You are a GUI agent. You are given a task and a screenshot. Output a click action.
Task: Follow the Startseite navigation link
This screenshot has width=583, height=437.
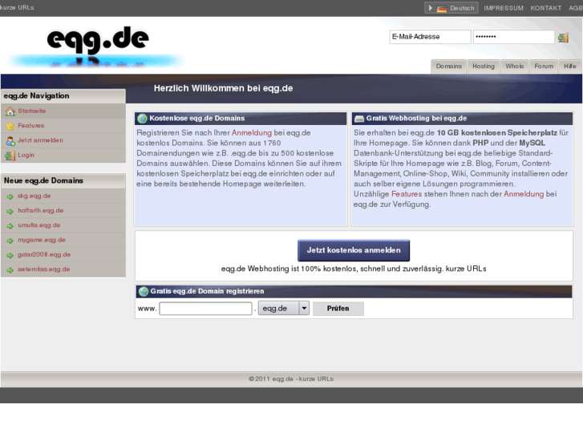[x=31, y=111]
